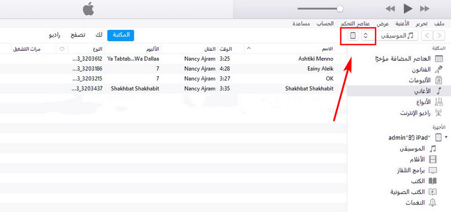Click the ...3_3203215 genre cell
451x212 pixels.
pyautogui.click(x=87, y=78)
